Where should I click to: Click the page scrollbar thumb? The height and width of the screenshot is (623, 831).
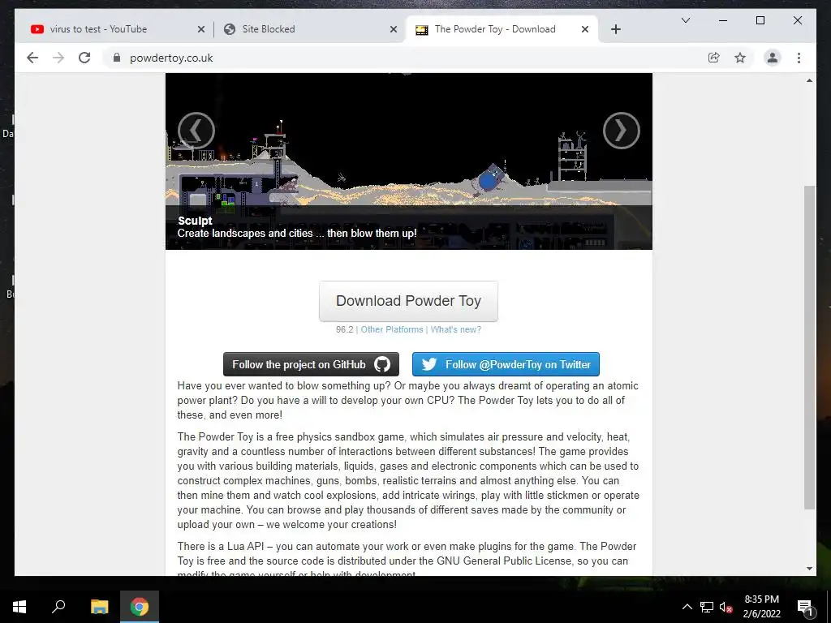(809, 347)
